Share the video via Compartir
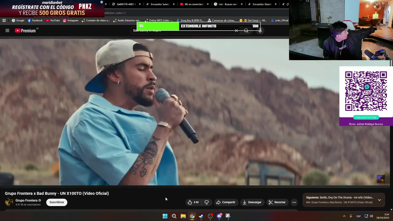 [x=226, y=202]
